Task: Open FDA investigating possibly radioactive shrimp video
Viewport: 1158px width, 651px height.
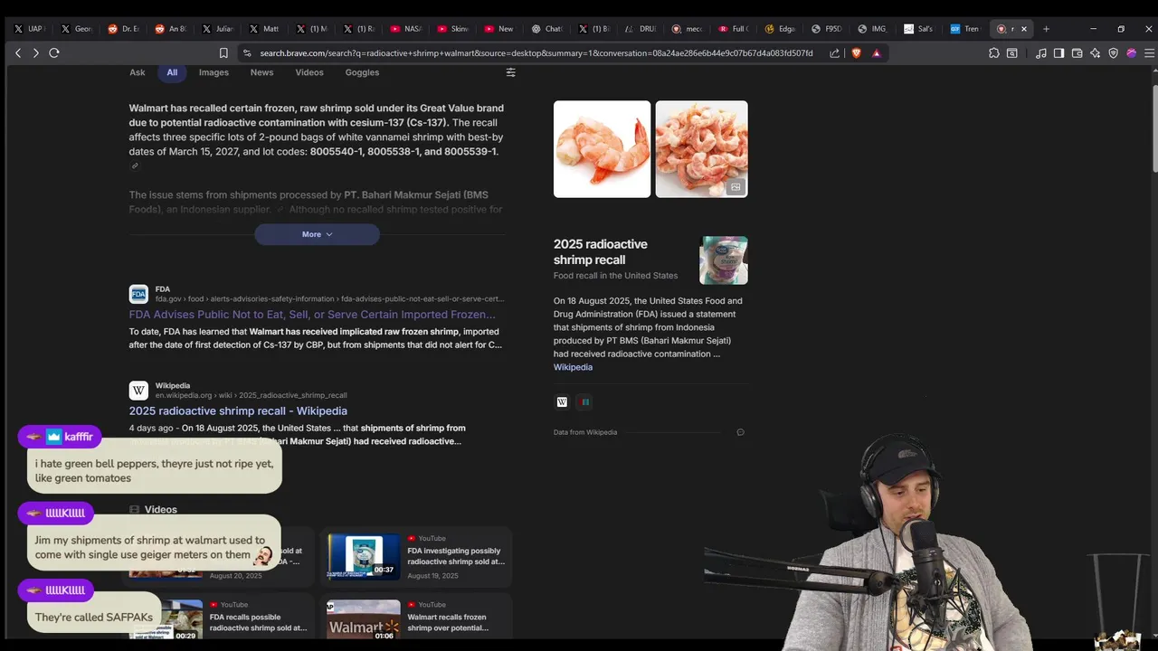Action: [456, 556]
